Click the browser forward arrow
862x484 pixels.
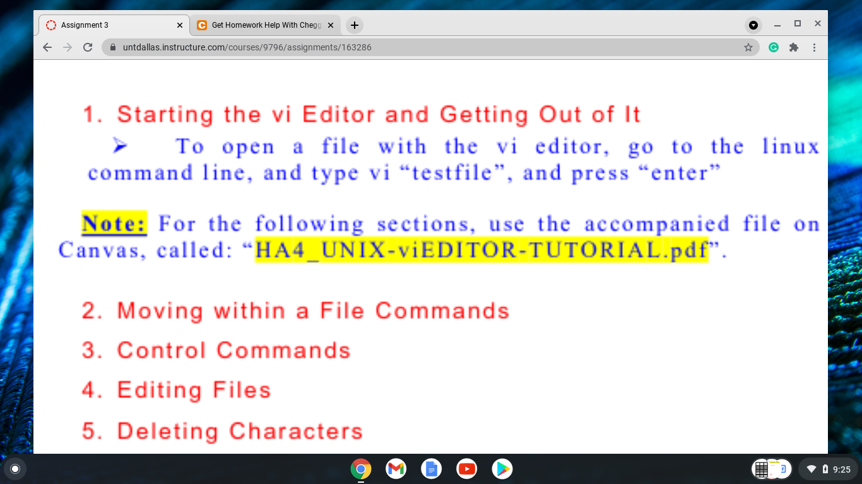(68, 47)
